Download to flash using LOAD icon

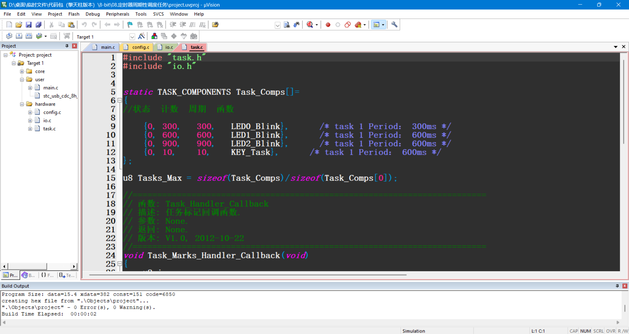click(x=67, y=36)
